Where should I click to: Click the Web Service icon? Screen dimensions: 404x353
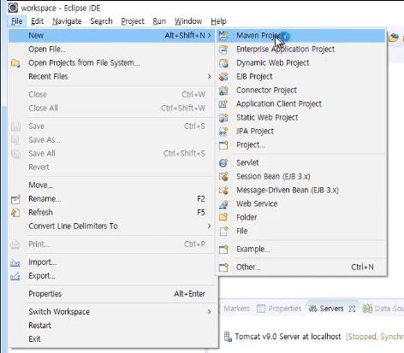coord(223,204)
